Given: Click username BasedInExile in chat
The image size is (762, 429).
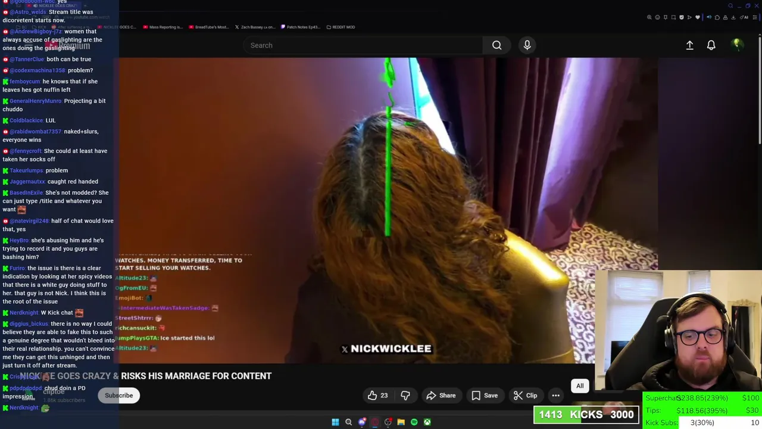Looking at the screenshot, I should click(x=26, y=193).
